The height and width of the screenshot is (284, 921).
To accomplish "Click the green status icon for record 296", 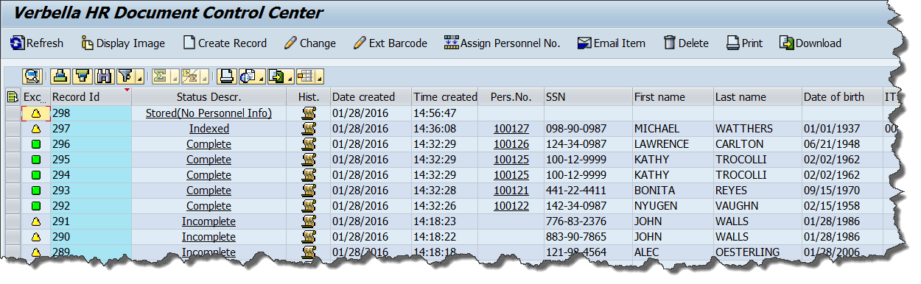I will click(x=35, y=144).
